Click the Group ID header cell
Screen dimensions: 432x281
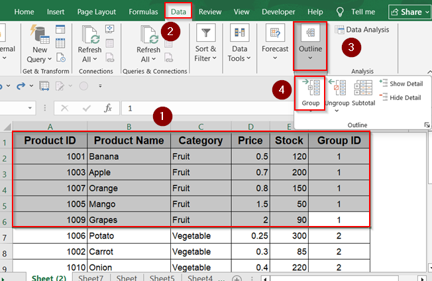click(x=339, y=140)
